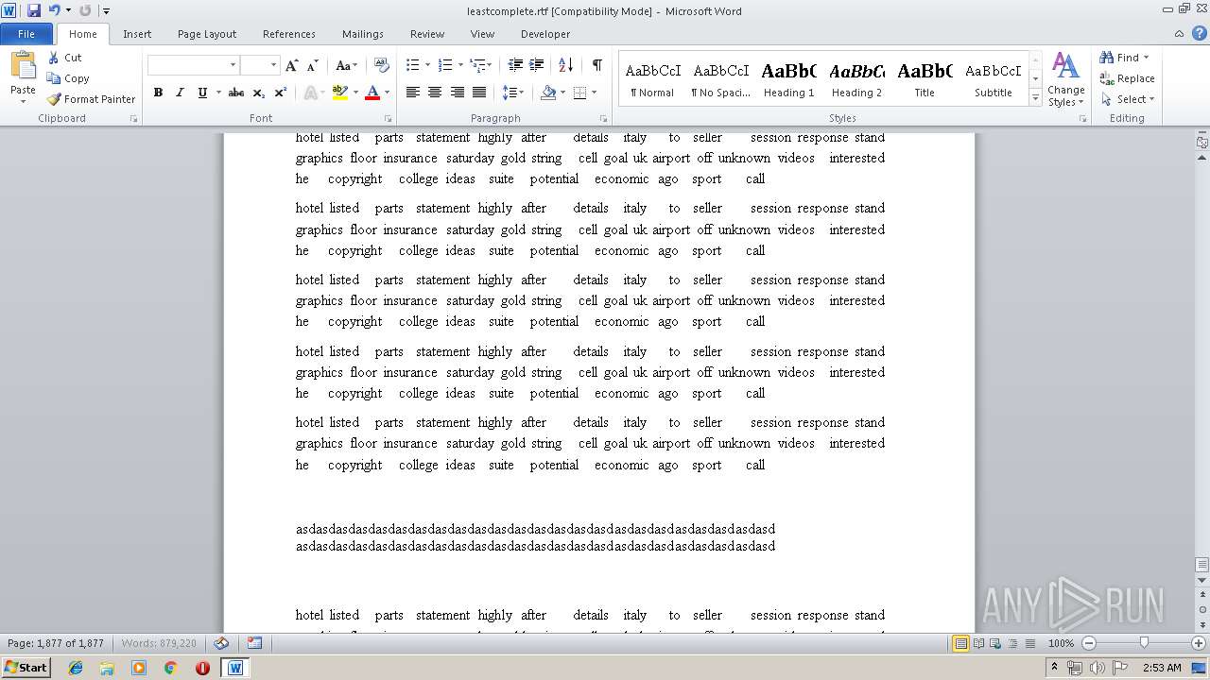1210x680 pixels.
Task: Click the zoom slider handle
Action: pyautogui.click(x=1144, y=643)
